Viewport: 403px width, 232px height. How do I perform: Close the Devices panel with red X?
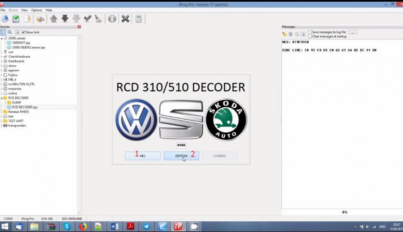pos(79,27)
